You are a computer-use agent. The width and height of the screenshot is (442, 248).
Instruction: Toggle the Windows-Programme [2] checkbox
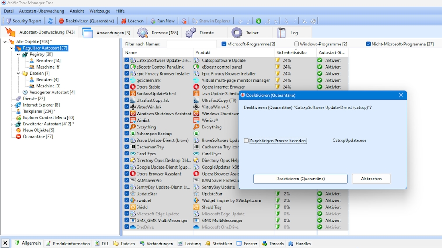(x=296, y=44)
